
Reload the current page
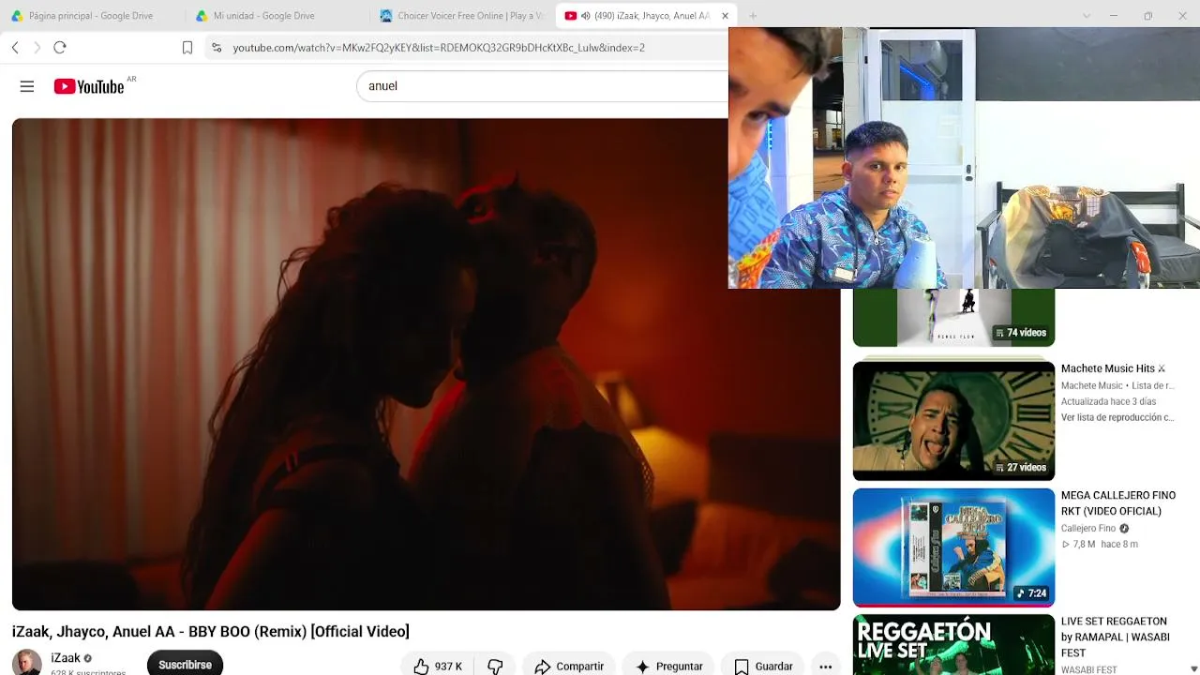(60, 48)
